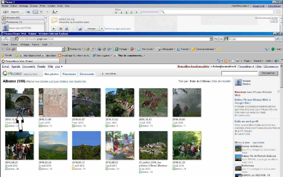Toggle Synchroniser avec le Web switch

[274, 21]
